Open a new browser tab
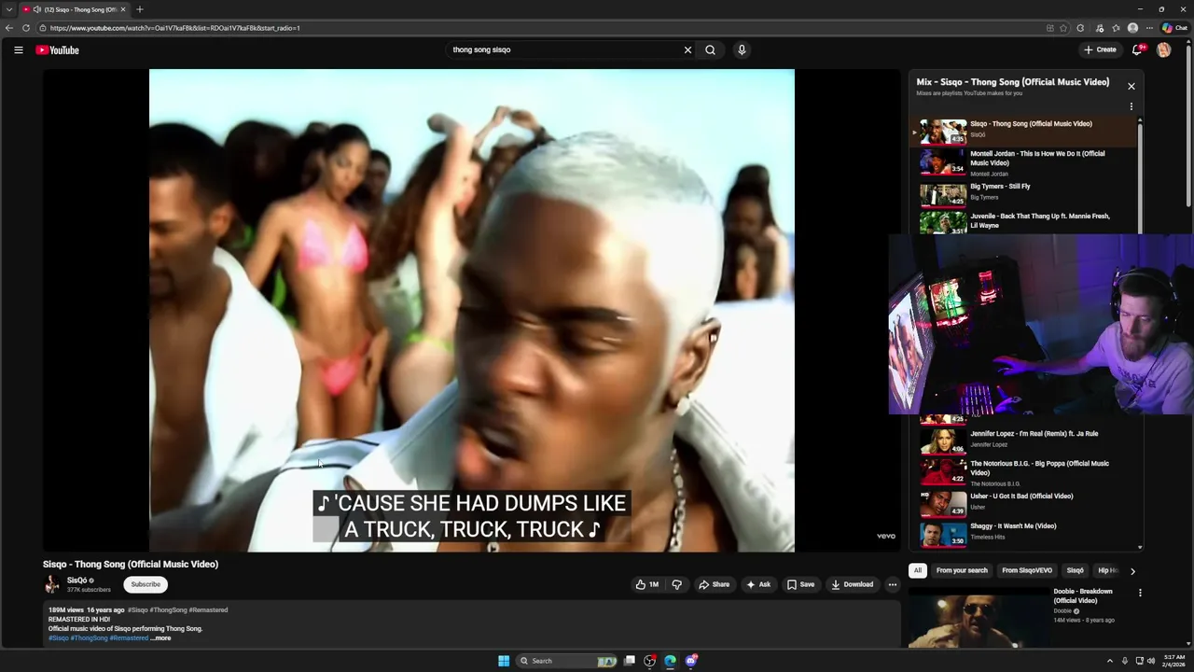 pyautogui.click(x=140, y=9)
